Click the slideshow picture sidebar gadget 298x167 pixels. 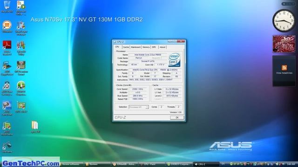coord(284,44)
